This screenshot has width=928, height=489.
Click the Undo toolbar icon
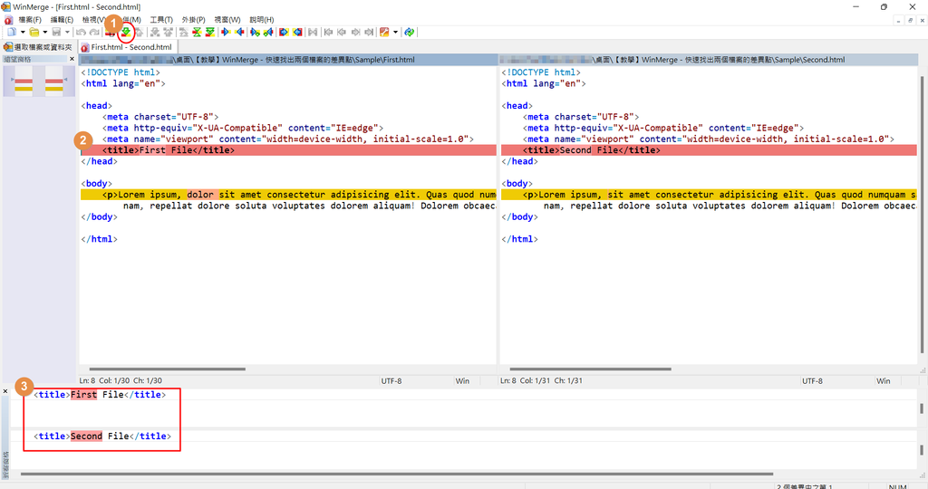click(81, 33)
